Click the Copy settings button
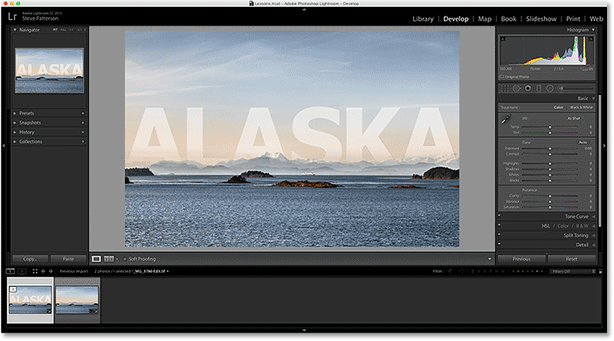Viewport: 614px width, 341px height. 30,259
